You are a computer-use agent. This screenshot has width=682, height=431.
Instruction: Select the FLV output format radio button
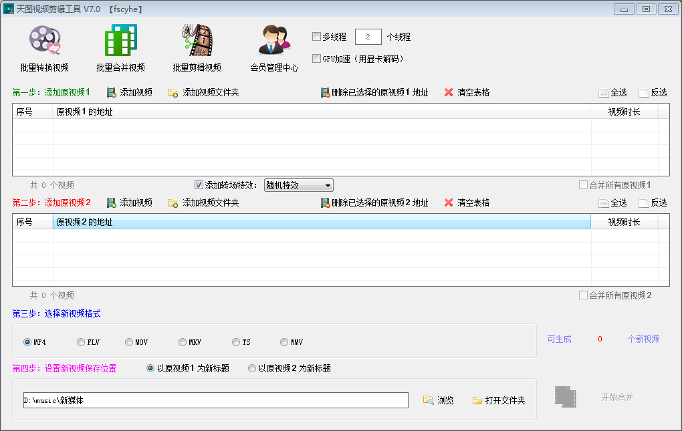click(x=80, y=341)
